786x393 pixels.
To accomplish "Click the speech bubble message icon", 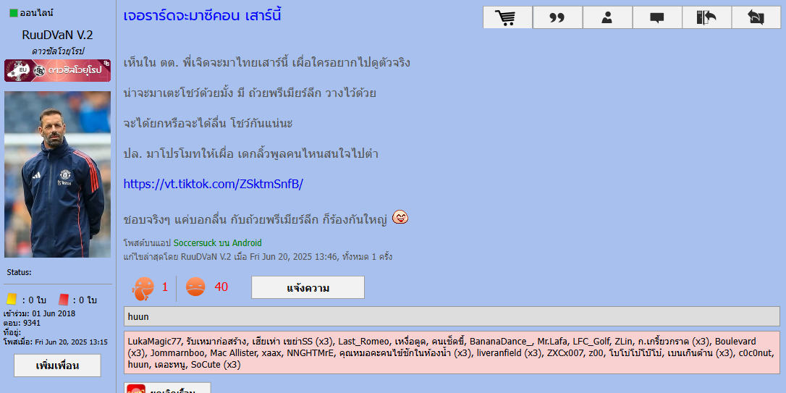I will [657, 17].
